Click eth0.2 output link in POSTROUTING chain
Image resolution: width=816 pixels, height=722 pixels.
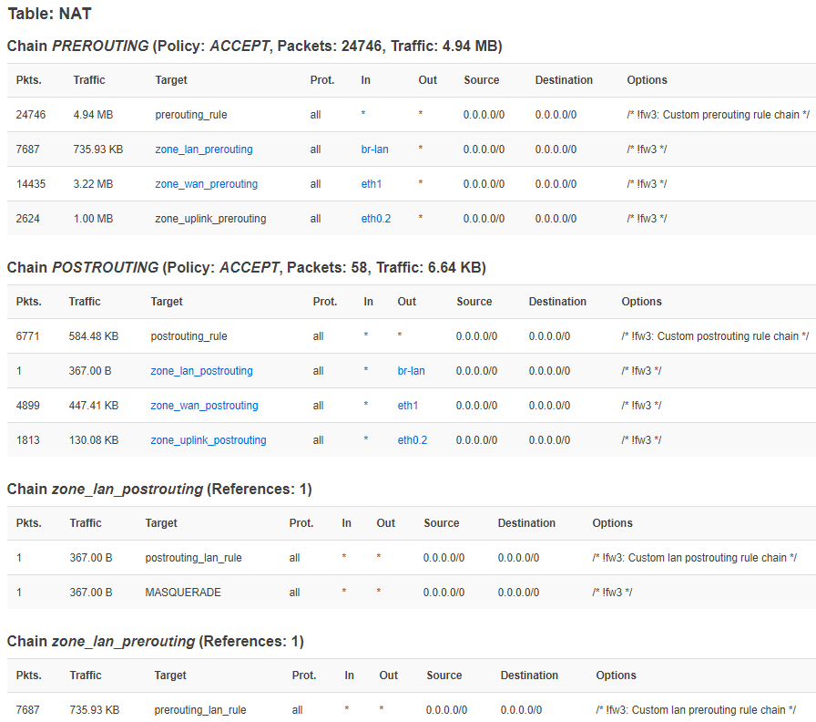coord(412,440)
